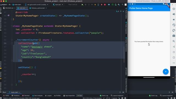Power off the Android emulator
This screenshot has width=176, height=99.
pyautogui.click(x=174, y=9)
